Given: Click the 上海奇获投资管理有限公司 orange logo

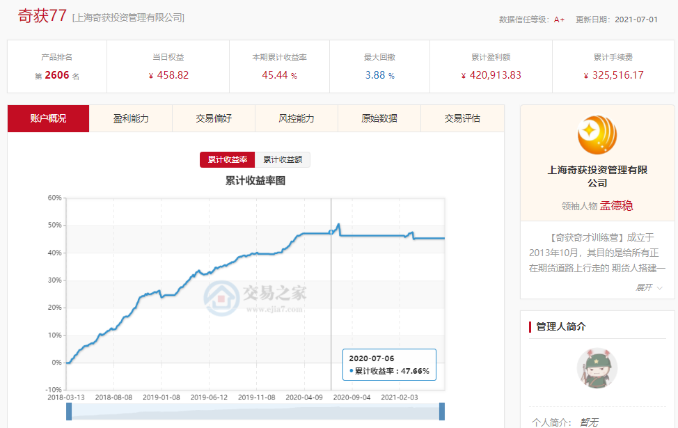Looking at the screenshot, I should point(597,134).
